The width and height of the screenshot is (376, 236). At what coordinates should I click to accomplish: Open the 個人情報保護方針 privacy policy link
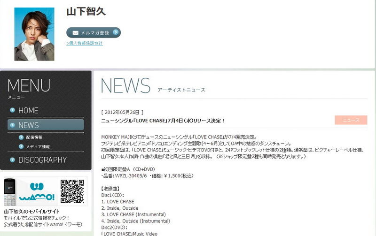click(x=85, y=43)
